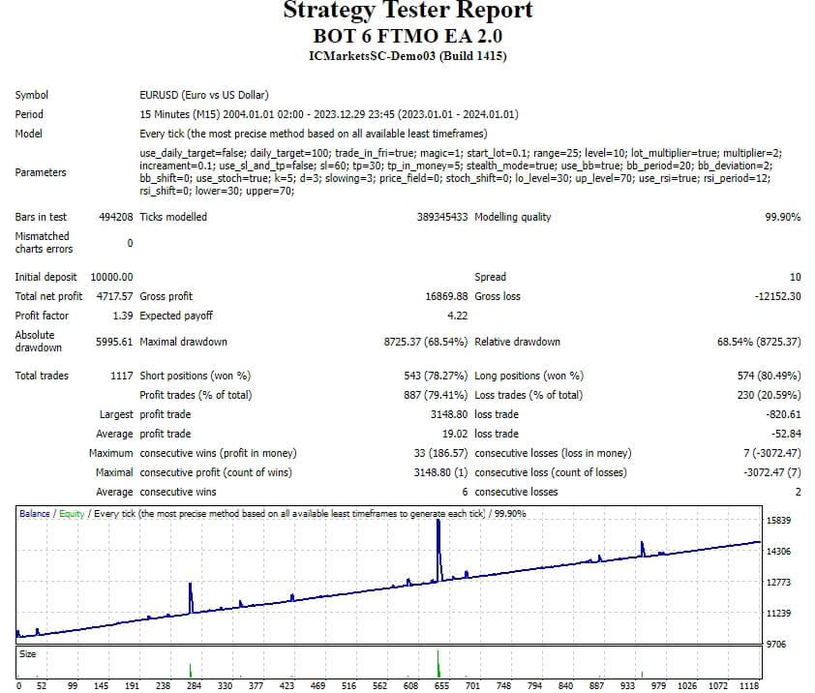The image size is (815, 693).
Task: Click the Modelling quality 99.90% value
Action: (x=783, y=217)
